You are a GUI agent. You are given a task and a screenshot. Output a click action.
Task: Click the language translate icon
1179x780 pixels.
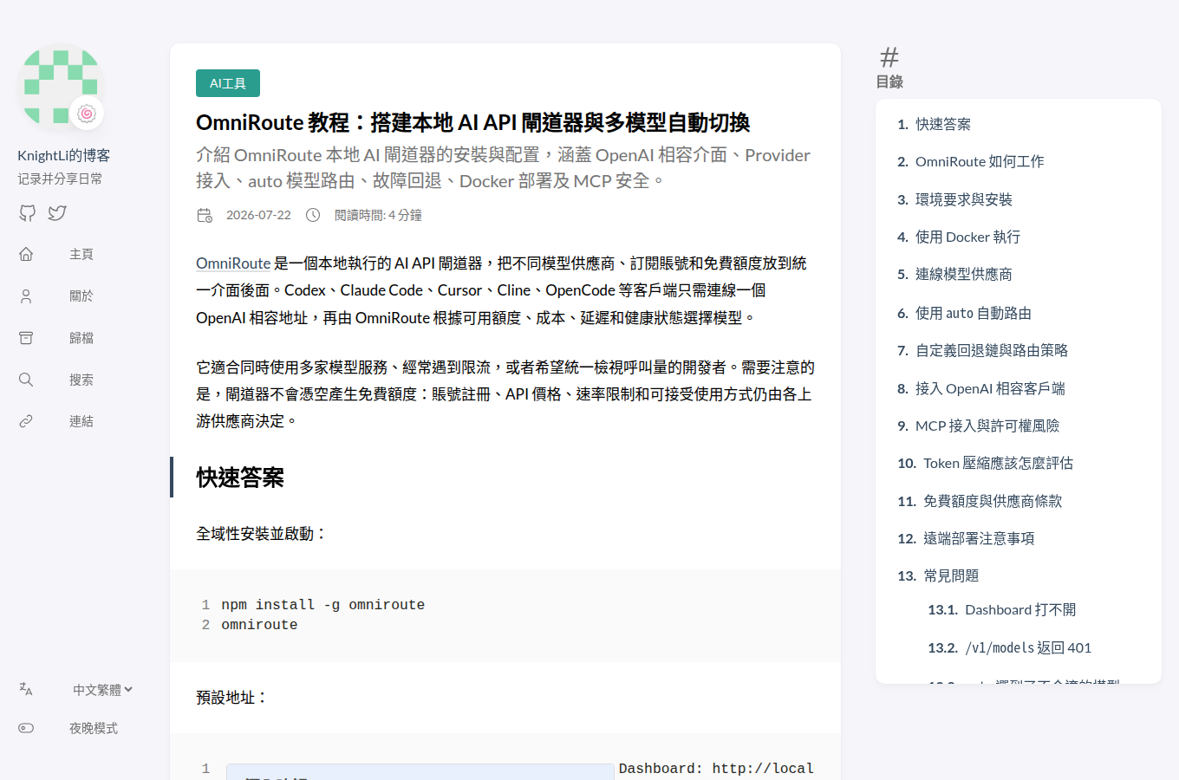pyautogui.click(x=26, y=689)
